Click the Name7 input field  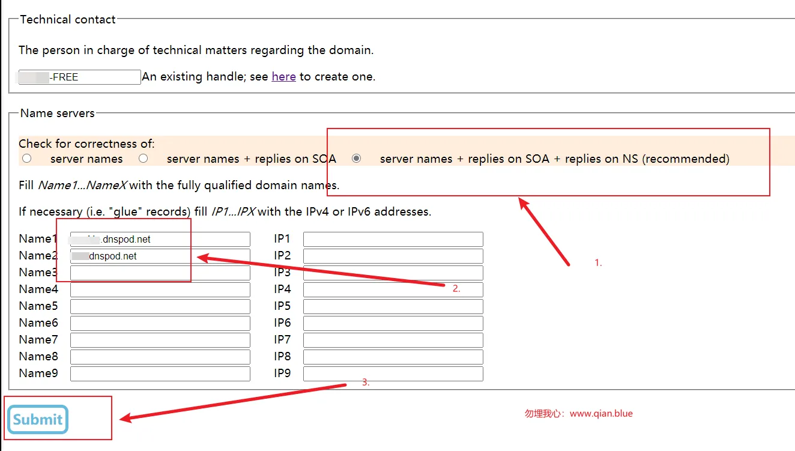(160, 340)
